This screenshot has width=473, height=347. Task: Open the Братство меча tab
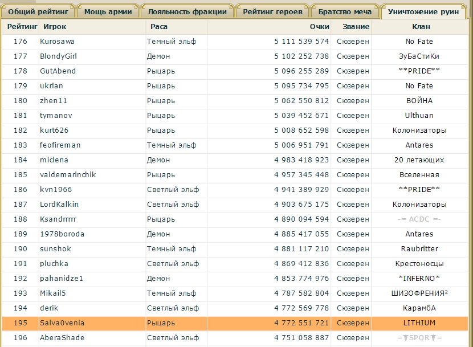[x=345, y=11]
